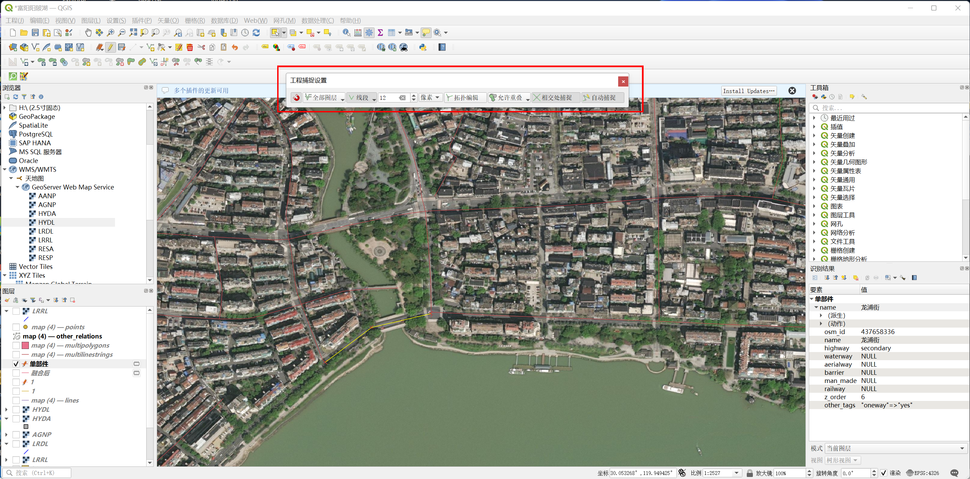Click the Save Project floppy icon
Screen dimensions: 970x479
(35, 33)
